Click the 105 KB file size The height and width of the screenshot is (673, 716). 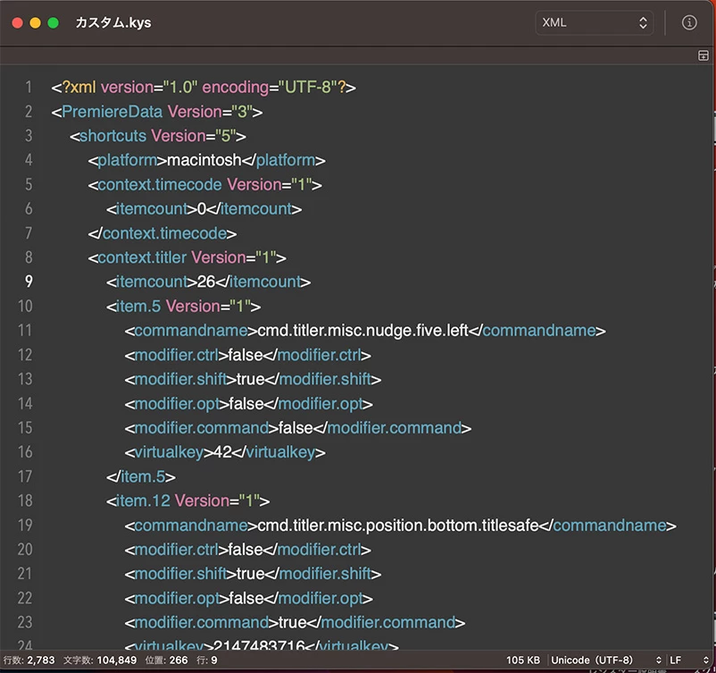click(x=523, y=660)
